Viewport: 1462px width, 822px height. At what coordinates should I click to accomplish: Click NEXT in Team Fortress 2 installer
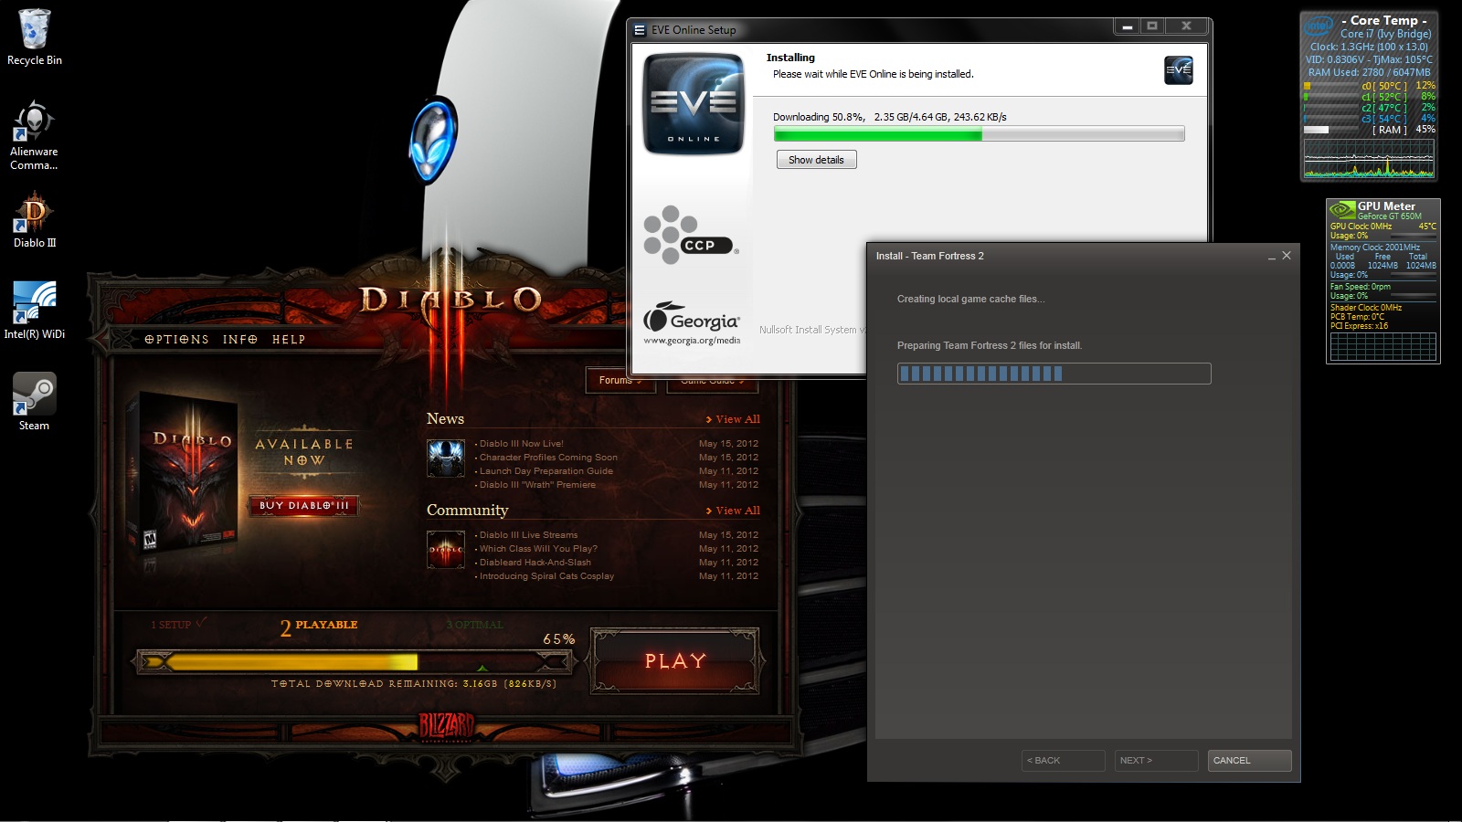(1156, 761)
